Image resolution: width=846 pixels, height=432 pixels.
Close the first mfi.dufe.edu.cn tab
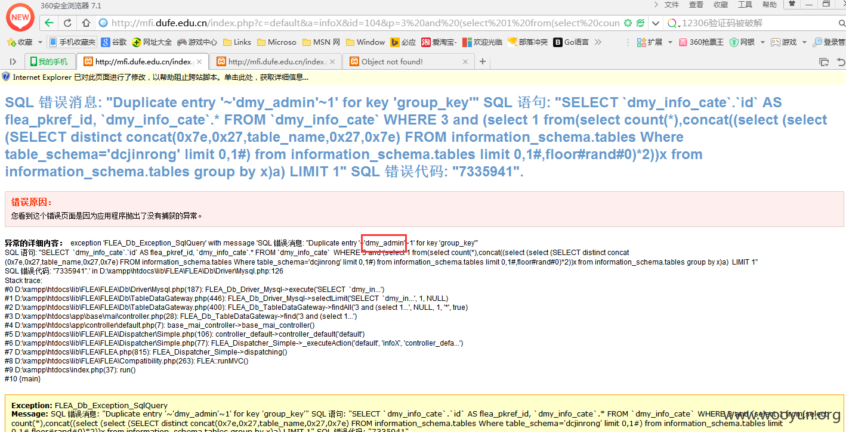(x=199, y=61)
